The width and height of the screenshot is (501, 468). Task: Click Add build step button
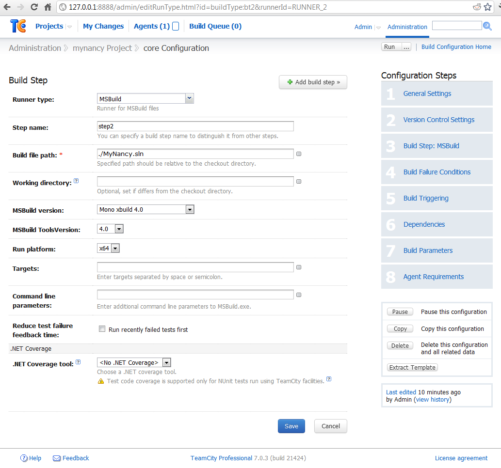tap(313, 82)
